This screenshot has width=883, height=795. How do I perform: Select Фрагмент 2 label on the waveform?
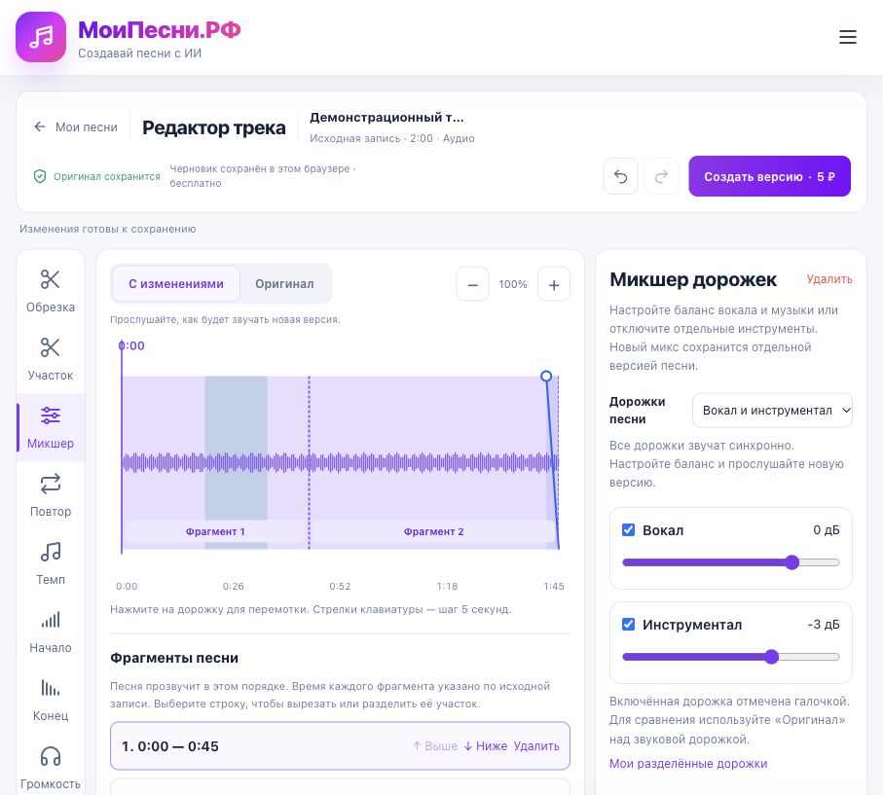click(x=433, y=531)
